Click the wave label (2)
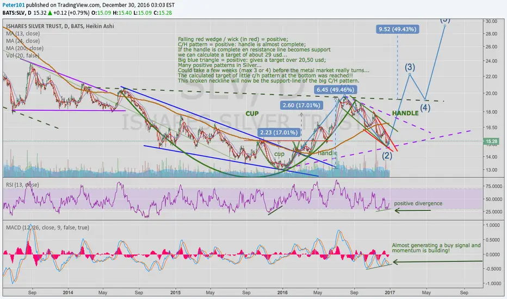This screenshot has width=507, height=299. tap(387, 156)
